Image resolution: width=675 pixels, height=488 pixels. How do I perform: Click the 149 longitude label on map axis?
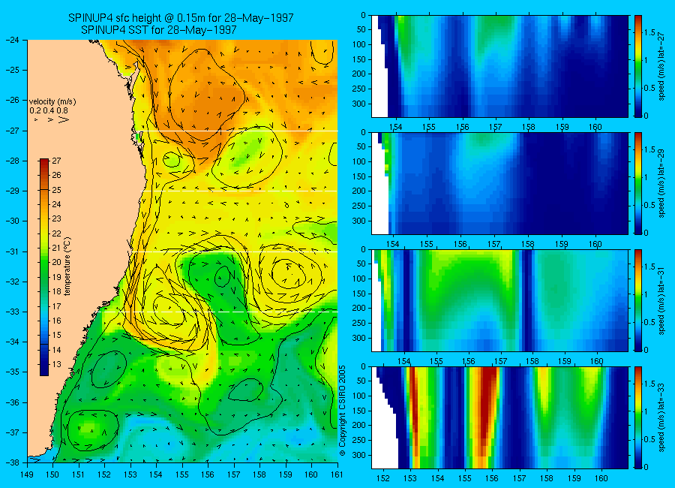pyautogui.click(x=27, y=474)
